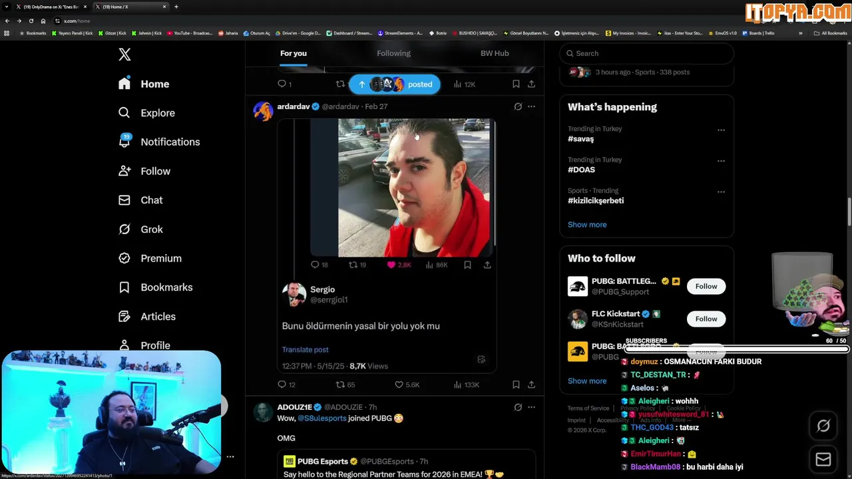The height and width of the screenshot is (479, 852).
Task: Switch to the For you tab
Action: click(294, 53)
